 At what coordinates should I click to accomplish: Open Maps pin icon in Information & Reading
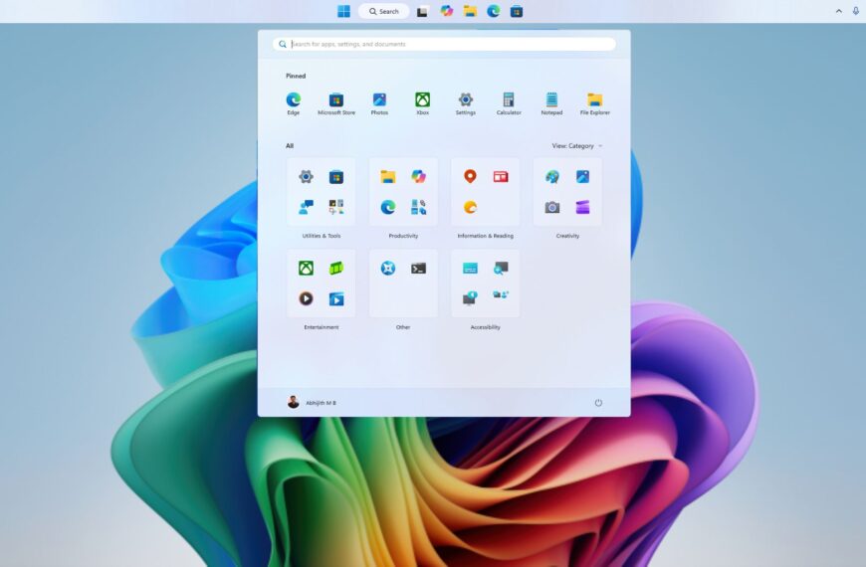click(470, 177)
